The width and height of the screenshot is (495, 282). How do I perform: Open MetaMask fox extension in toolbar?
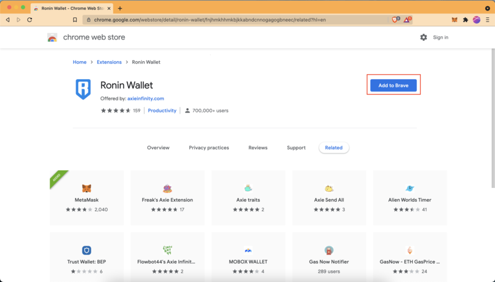pyautogui.click(x=454, y=20)
